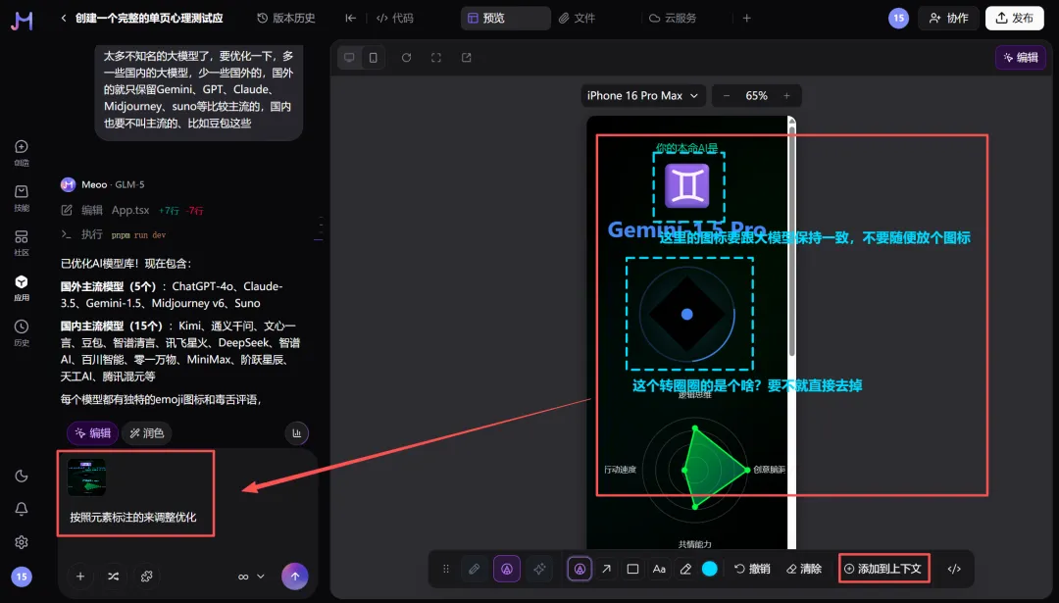Enter fullscreen preview mode
Screen dimensions: 1059x603
(x=436, y=58)
